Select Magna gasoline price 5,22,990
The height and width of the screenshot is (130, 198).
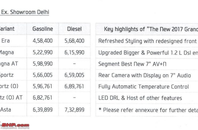click(x=43, y=53)
